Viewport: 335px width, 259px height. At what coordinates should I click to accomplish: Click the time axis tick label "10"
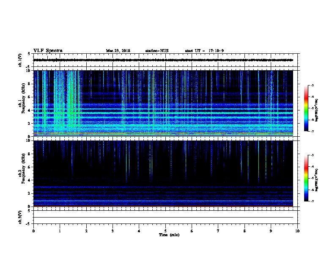tap(297, 231)
